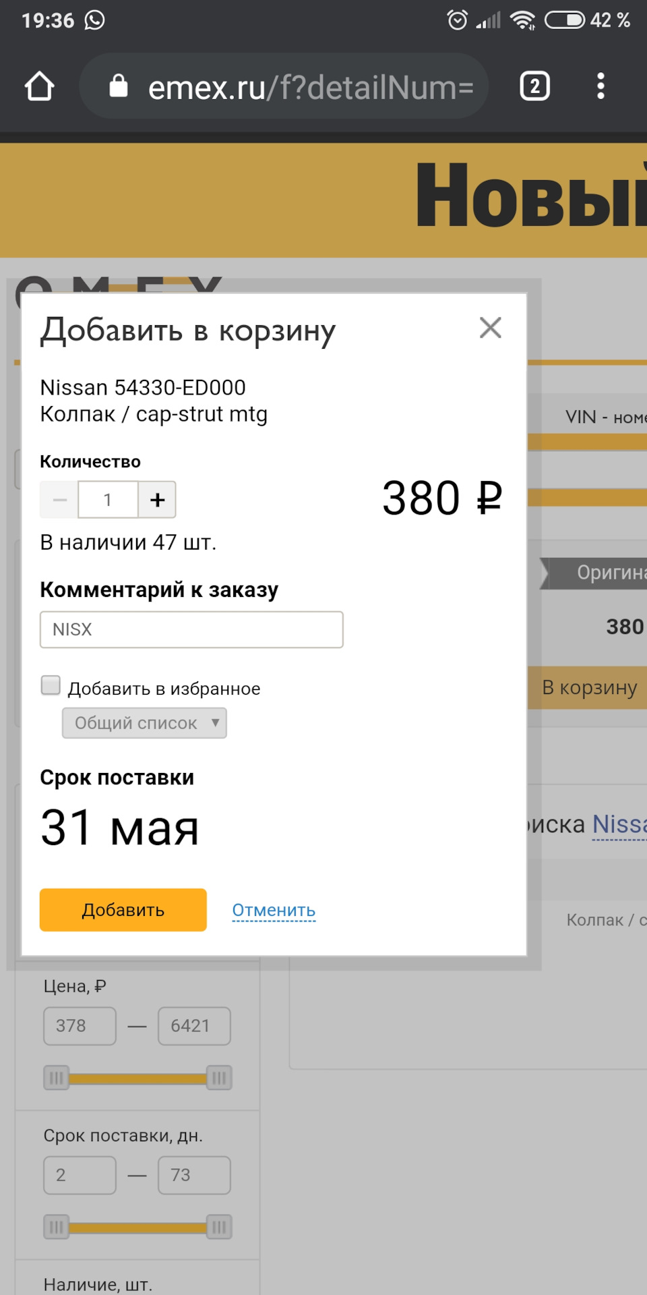This screenshot has width=647, height=1295.
Task: Tap the alarm icon in status bar
Action: click(x=457, y=20)
